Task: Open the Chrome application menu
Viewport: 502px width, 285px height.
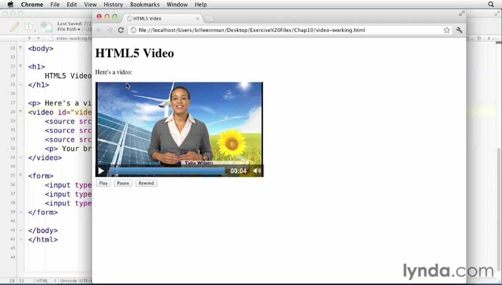Action: click(x=32, y=4)
